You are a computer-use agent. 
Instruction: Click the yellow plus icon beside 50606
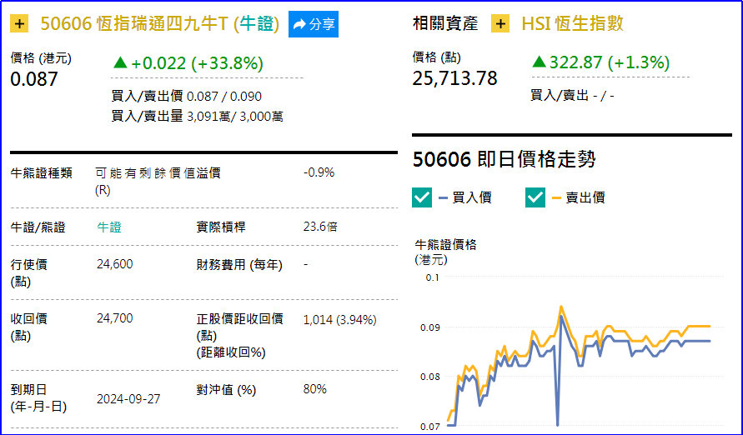(21, 24)
